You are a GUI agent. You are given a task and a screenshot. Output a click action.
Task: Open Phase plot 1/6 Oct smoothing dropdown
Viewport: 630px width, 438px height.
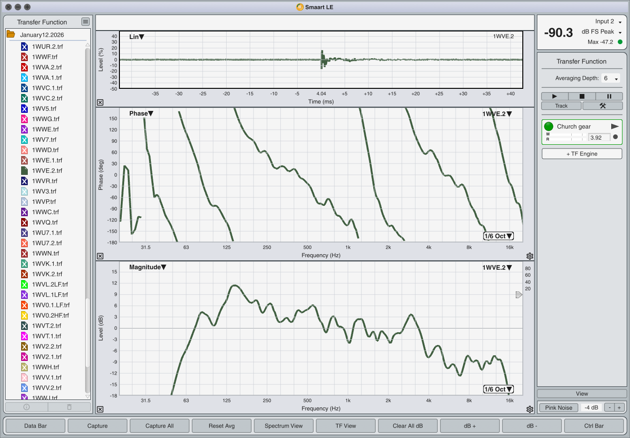click(x=498, y=236)
